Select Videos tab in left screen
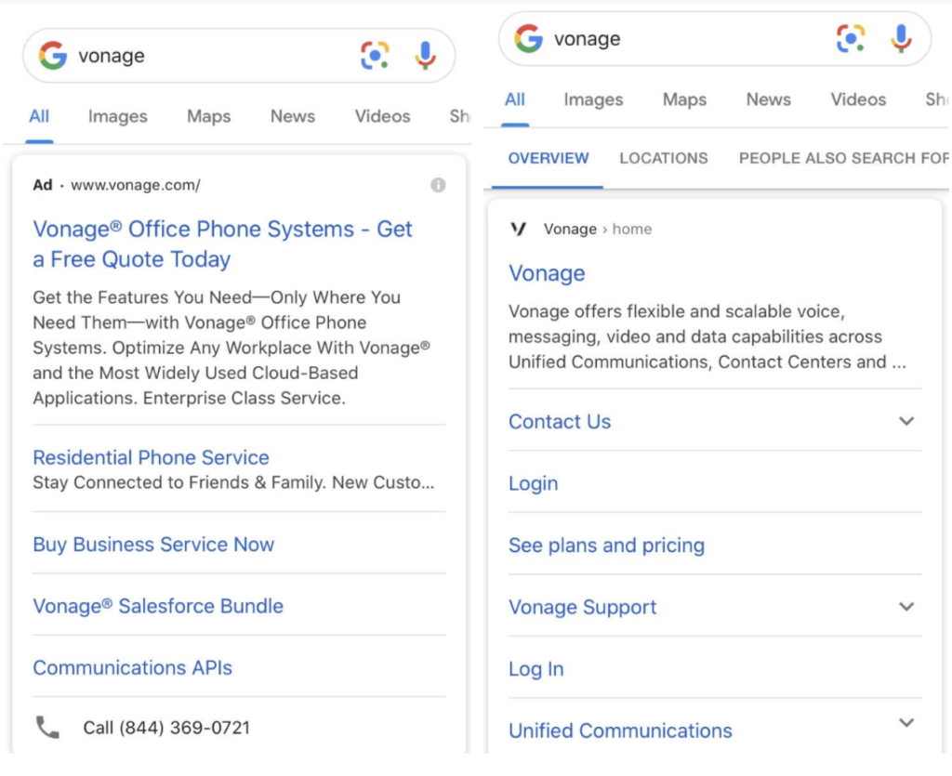Viewport: 952px width, 776px height. pyautogui.click(x=382, y=116)
